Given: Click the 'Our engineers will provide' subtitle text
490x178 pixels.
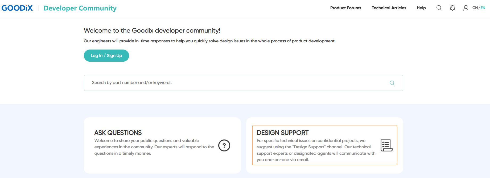Looking at the screenshot, I should pos(210,41).
